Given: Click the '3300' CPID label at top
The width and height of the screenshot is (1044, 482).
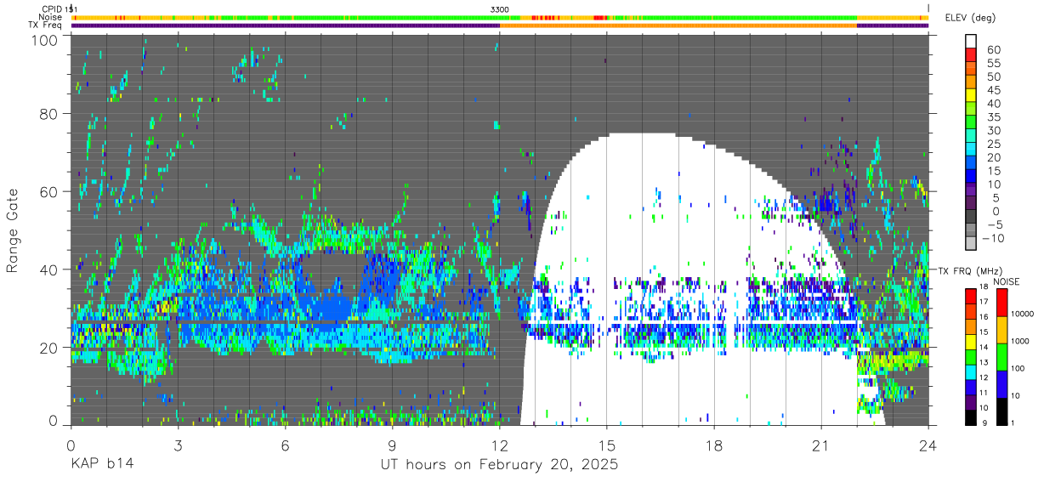Looking at the screenshot, I should point(500,9).
